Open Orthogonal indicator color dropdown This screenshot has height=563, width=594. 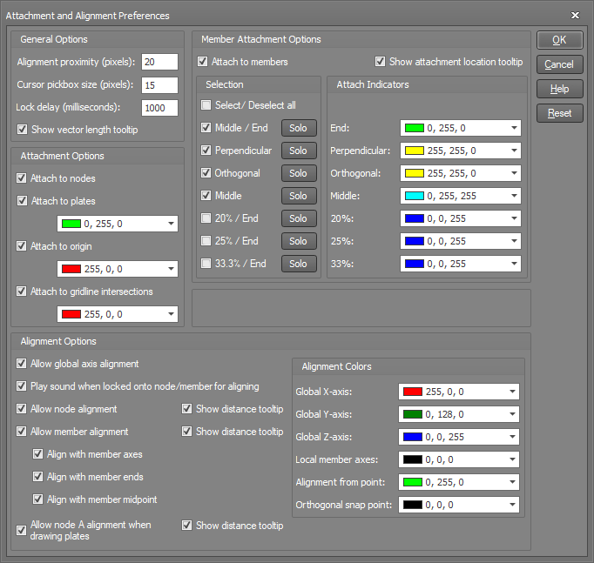[461, 173]
